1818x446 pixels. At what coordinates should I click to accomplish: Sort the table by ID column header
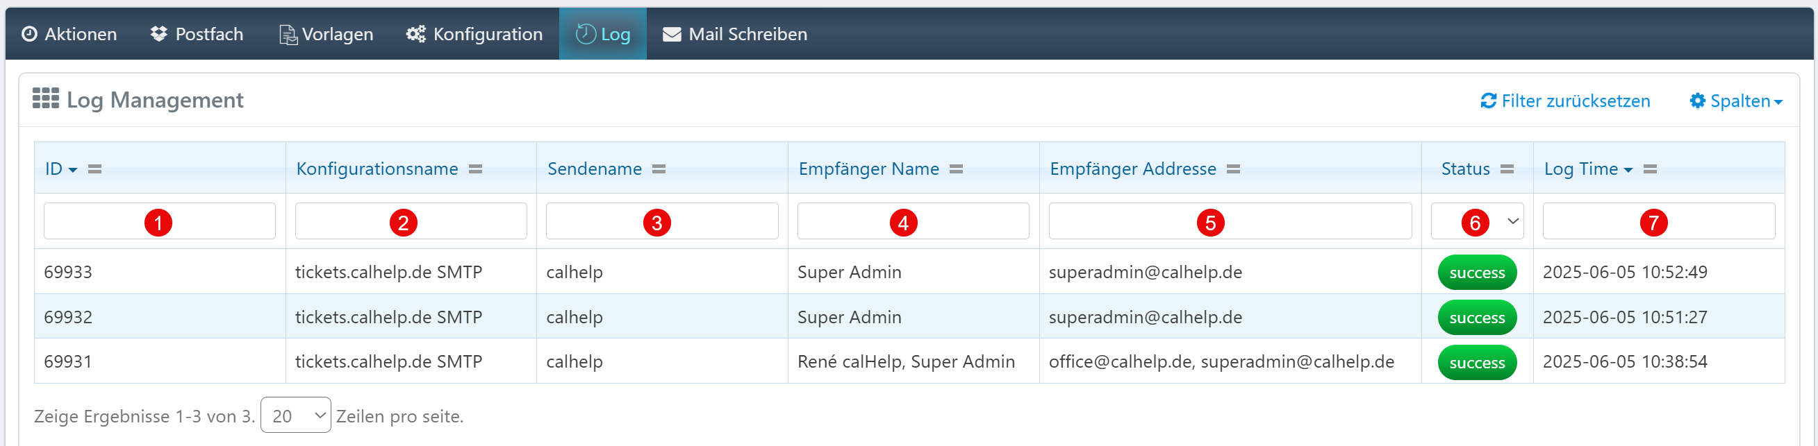(54, 169)
